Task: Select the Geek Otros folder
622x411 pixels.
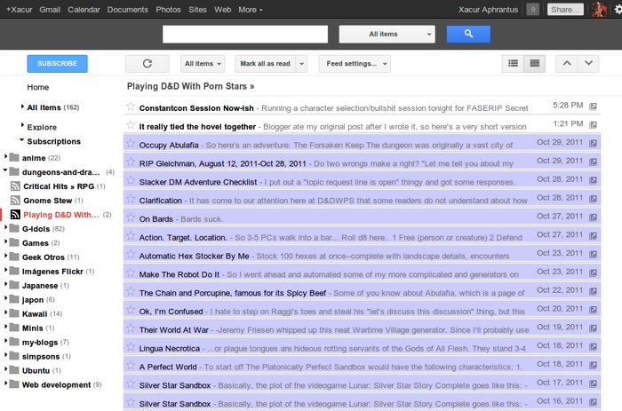Action: click(44, 257)
